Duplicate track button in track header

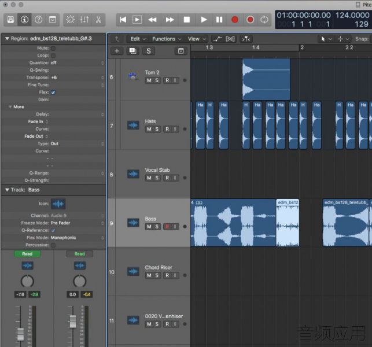click(x=132, y=51)
